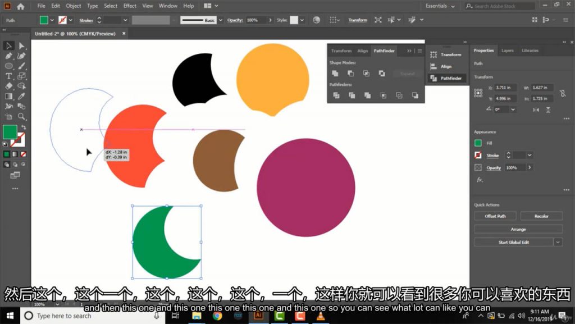This screenshot has height=324, width=575.
Task: Open the stroke color dropdown in control bar
Action: click(x=71, y=20)
